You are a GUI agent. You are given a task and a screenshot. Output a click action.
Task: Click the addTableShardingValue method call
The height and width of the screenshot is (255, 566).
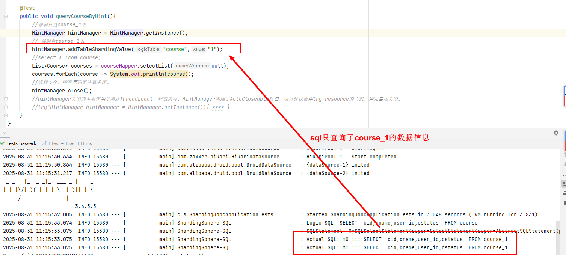(99, 49)
